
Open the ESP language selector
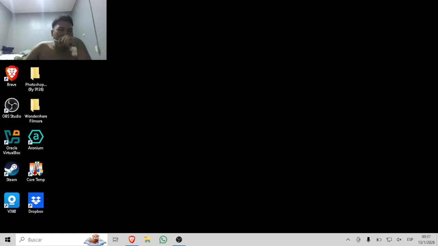click(410, 240)
